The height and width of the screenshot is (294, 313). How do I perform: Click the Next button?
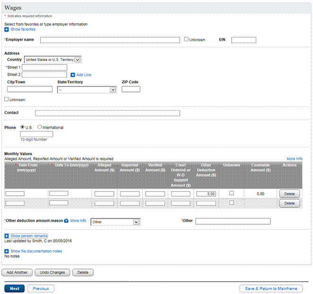(x=14, y=288)
